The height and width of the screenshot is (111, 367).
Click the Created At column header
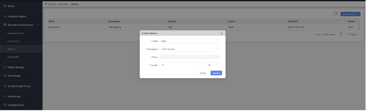pos(293,21)
